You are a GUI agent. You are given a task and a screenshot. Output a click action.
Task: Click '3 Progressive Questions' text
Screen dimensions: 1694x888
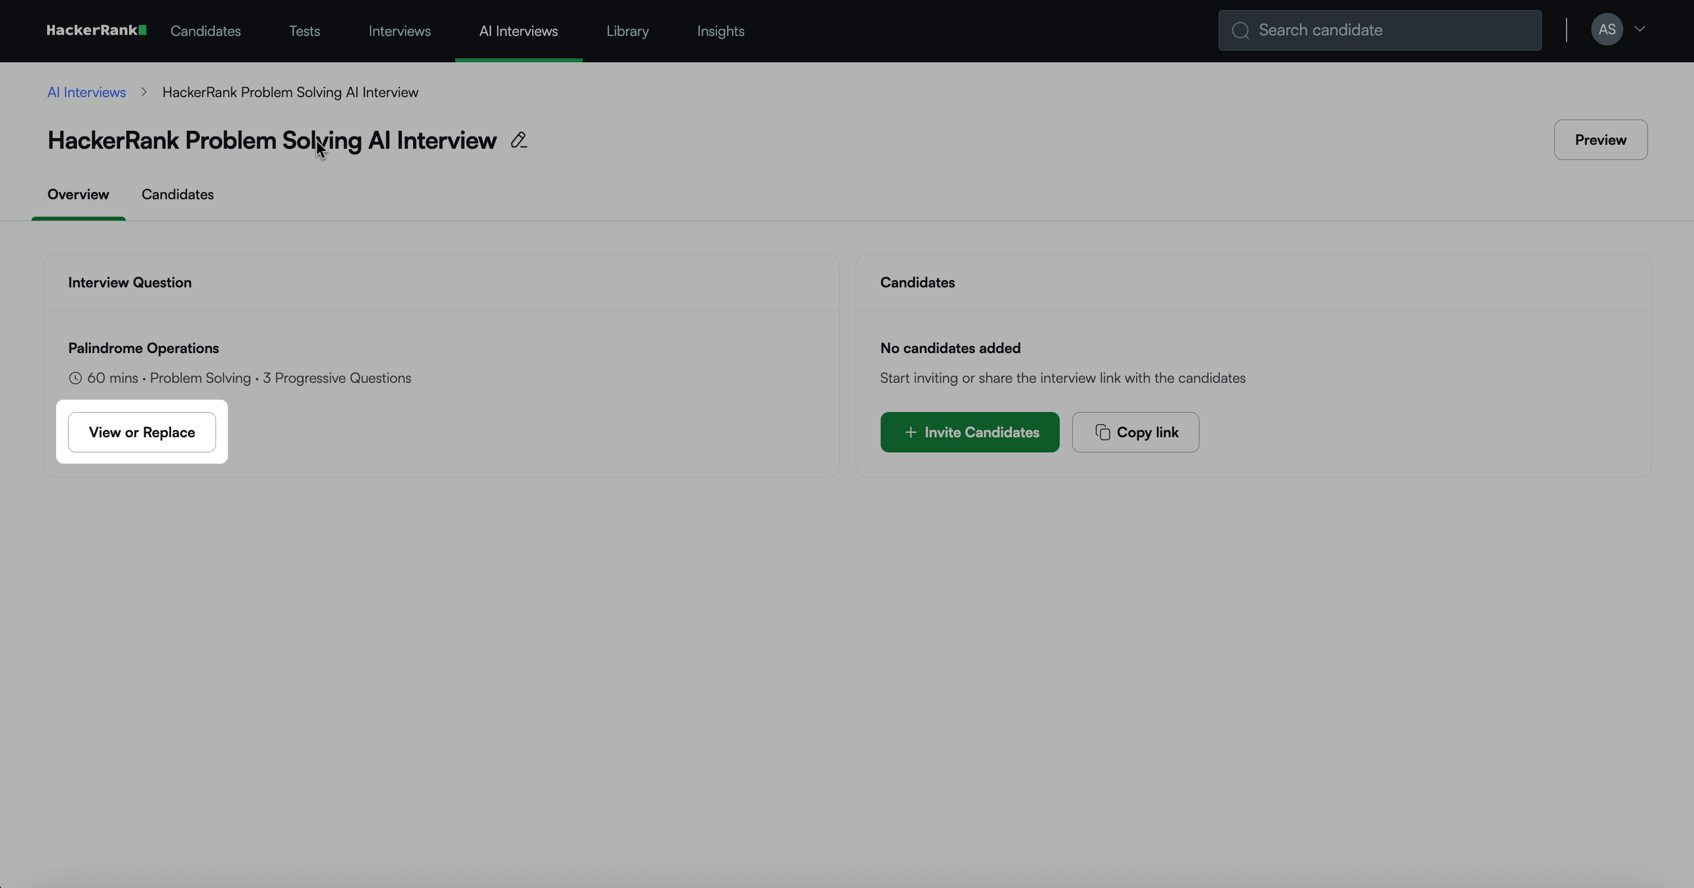click(x=337, y=378)
